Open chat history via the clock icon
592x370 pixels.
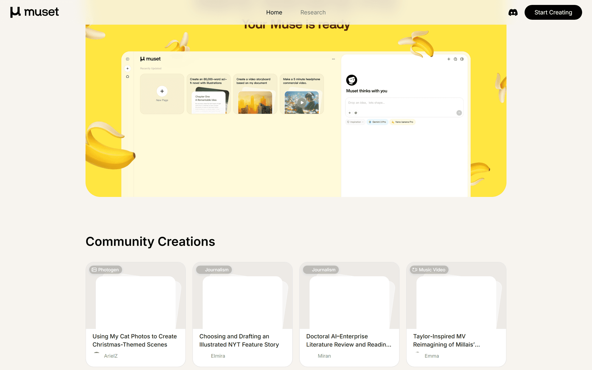point(455,59)
